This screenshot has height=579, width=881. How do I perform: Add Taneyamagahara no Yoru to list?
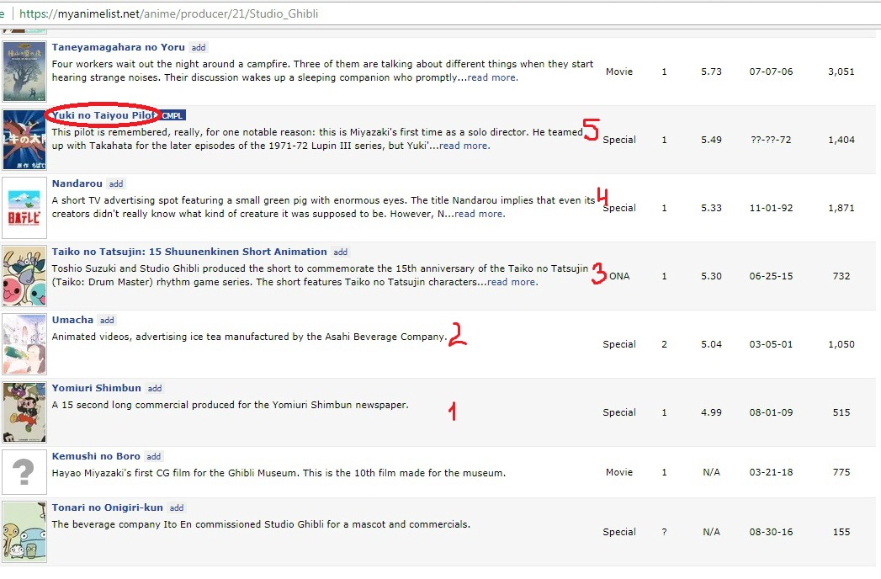coord(199,48)
